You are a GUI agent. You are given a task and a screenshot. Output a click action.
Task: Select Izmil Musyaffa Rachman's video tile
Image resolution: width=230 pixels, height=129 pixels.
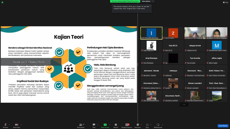(x=151, y=33)
